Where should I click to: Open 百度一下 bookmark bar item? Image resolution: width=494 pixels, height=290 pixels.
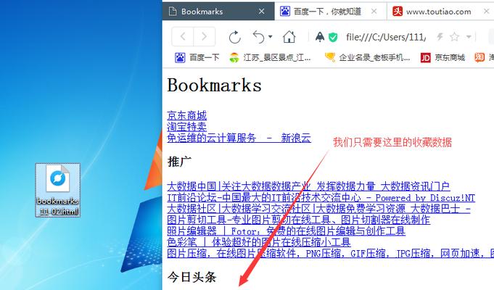coord(197,57)
